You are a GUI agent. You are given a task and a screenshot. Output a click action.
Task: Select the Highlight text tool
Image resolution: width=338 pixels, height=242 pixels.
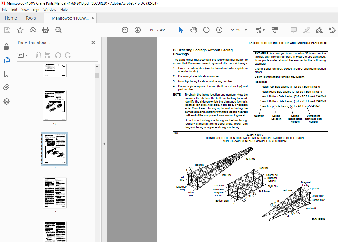306,30
